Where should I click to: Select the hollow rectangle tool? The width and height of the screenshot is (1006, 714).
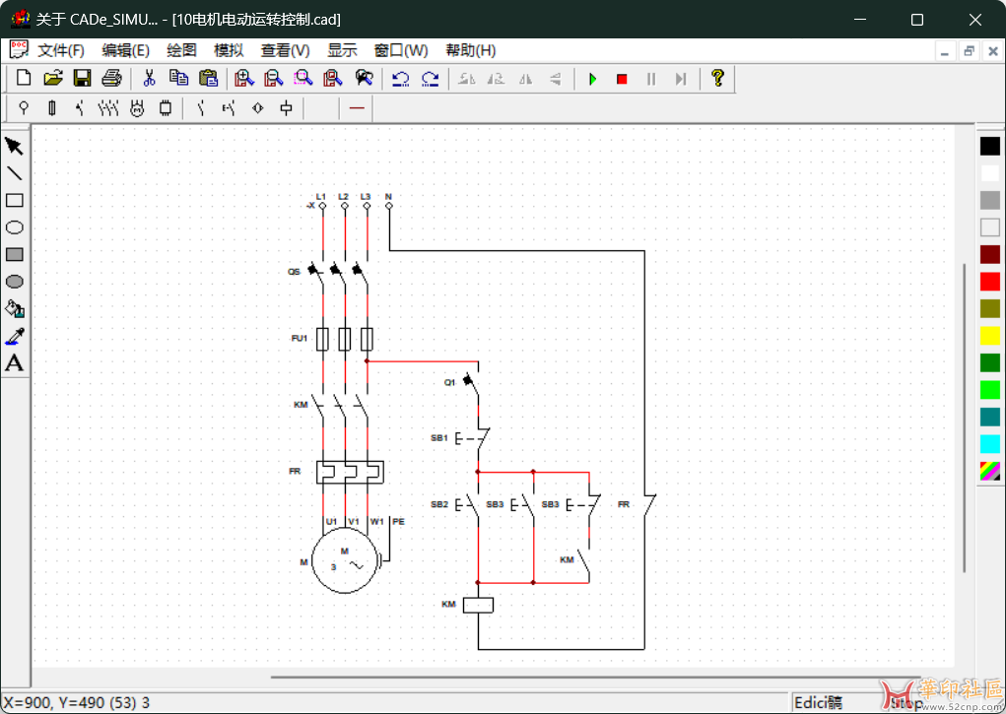15,200
